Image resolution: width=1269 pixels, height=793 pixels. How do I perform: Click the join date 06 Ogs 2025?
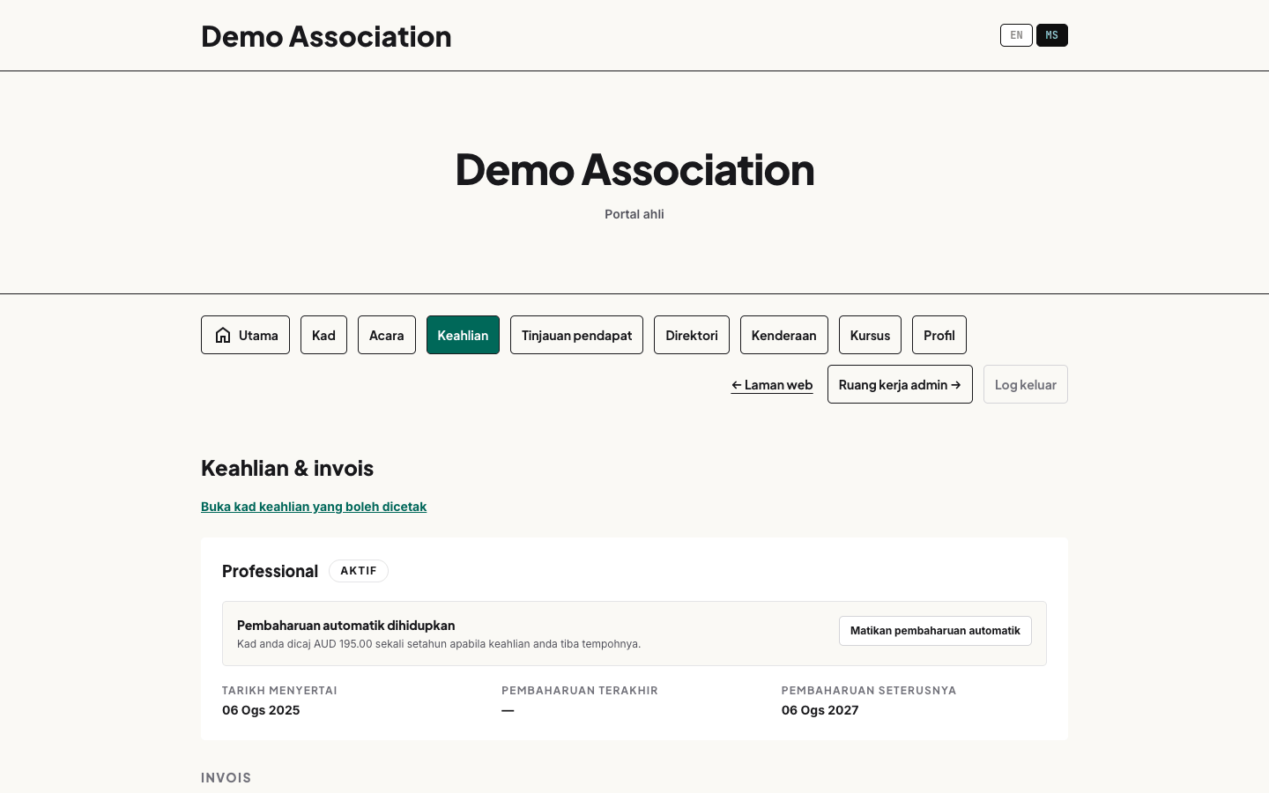(x=261, y=710)
